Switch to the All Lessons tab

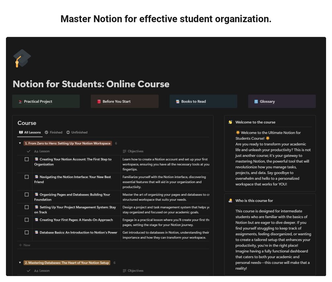30,132
